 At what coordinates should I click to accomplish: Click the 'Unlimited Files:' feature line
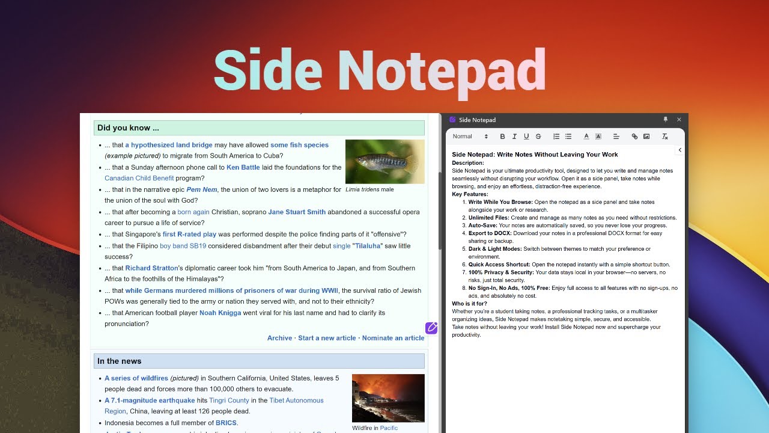(573, 218)
